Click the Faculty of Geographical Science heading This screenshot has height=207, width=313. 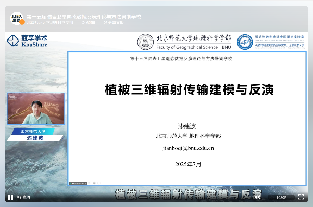187,47
